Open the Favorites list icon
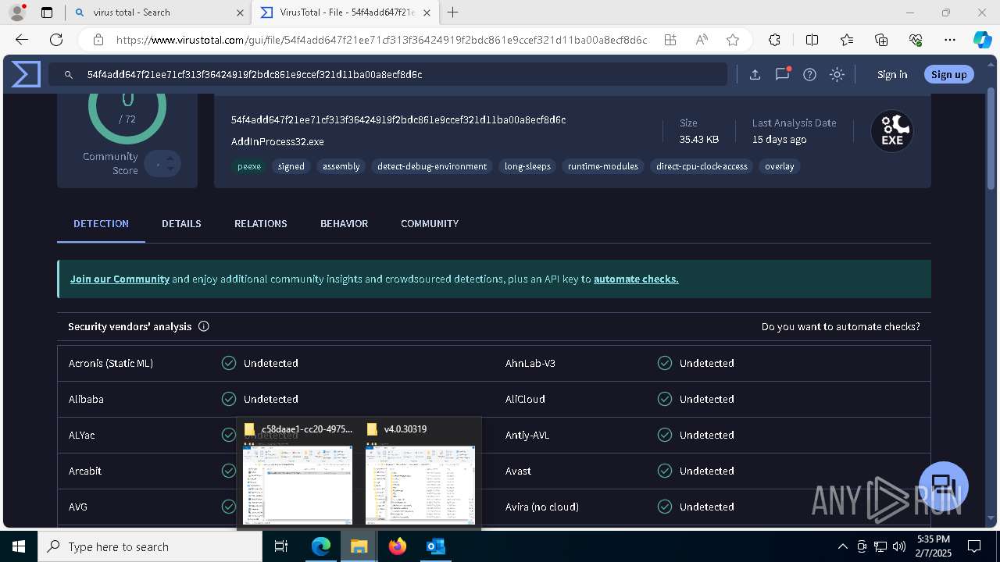Screen dimensions: 1000x562 click(847, 40)
